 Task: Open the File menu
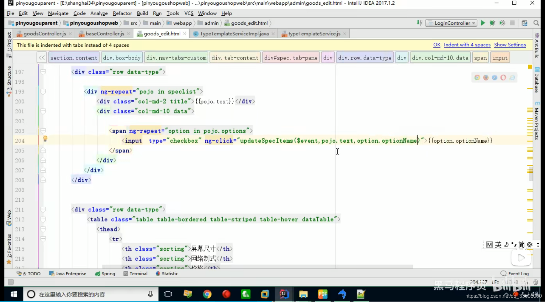10,13
